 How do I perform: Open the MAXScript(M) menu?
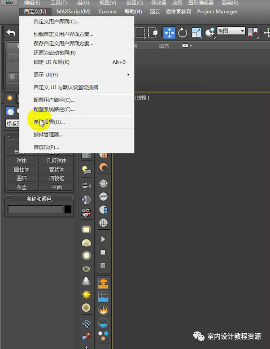coord(74,12)
